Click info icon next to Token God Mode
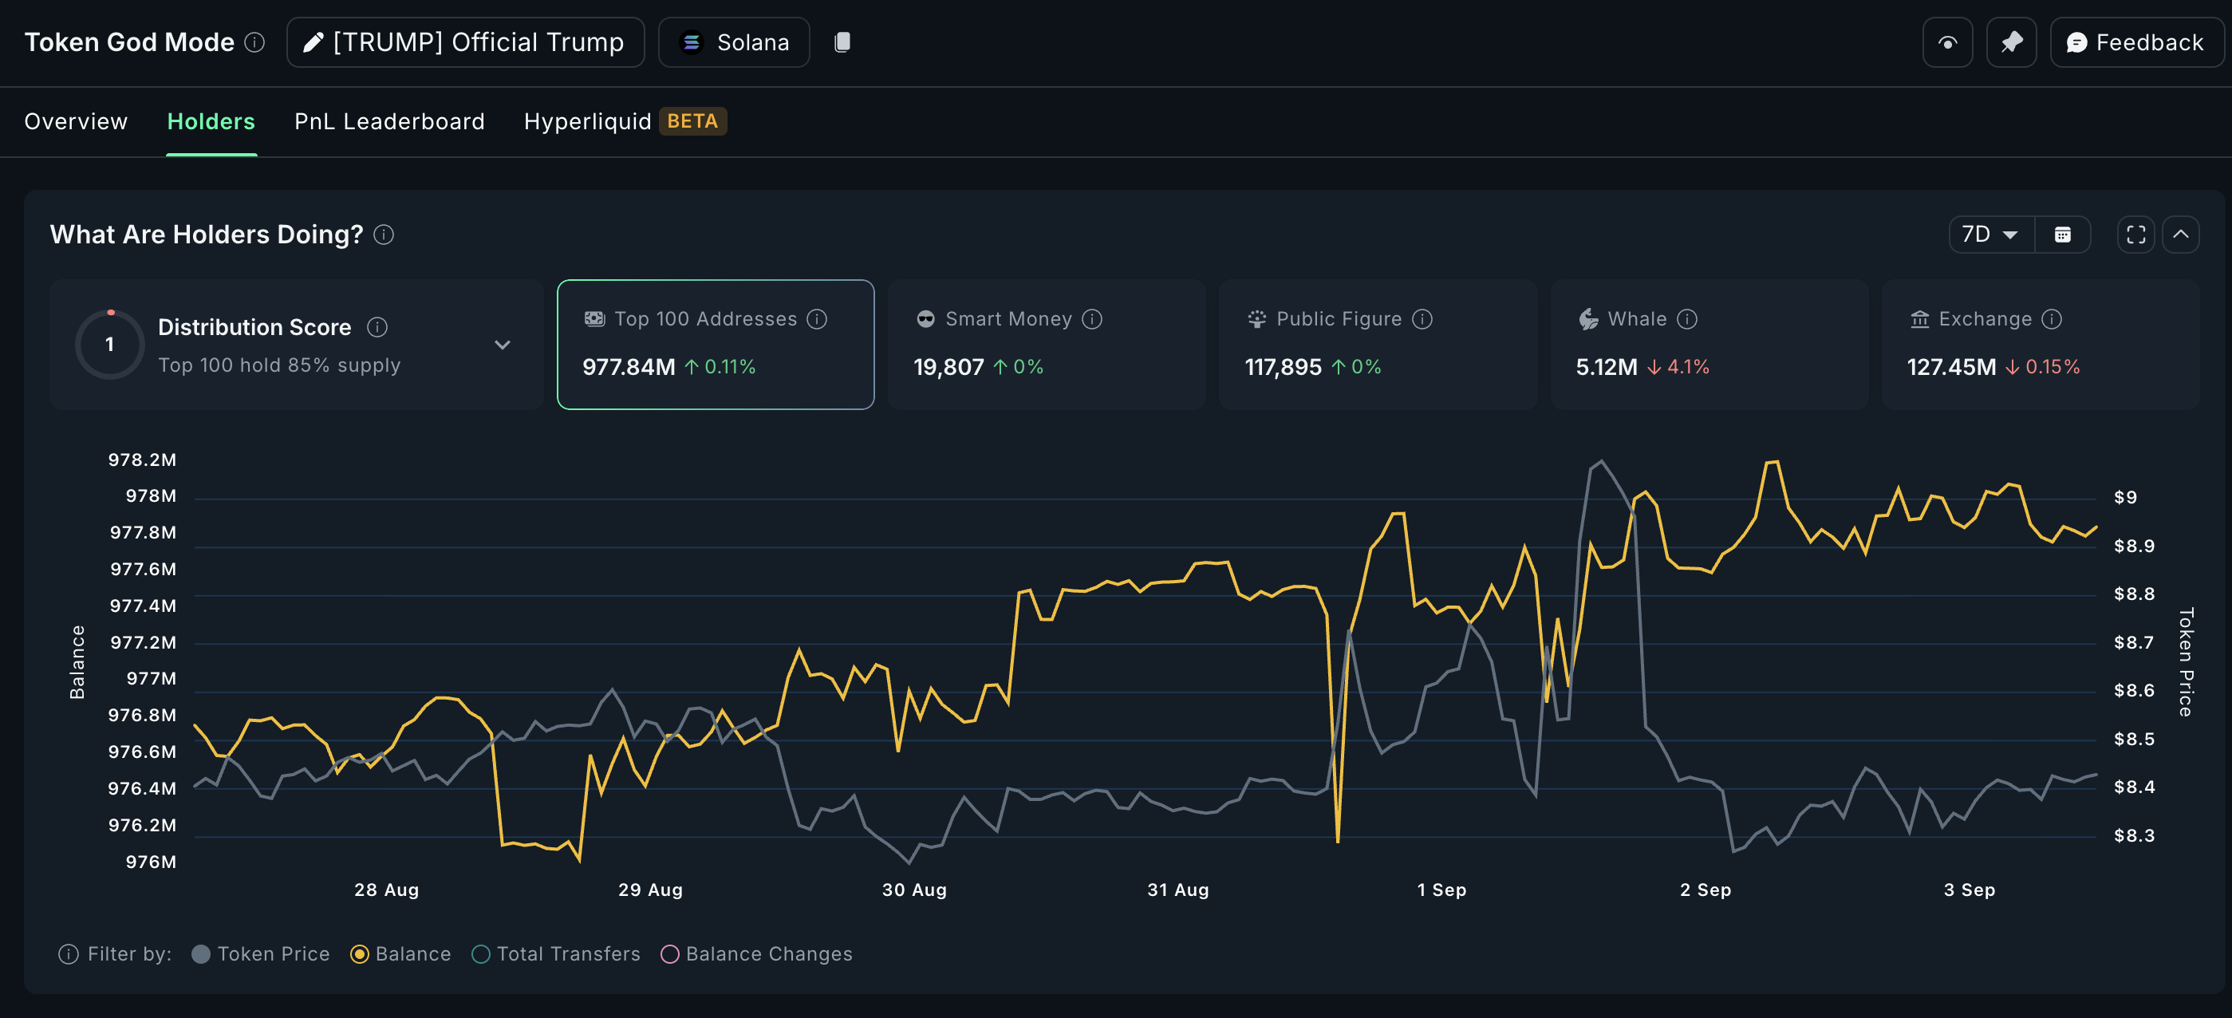The height and width of the screenshot is (1018, 2232). click(254, 42)
